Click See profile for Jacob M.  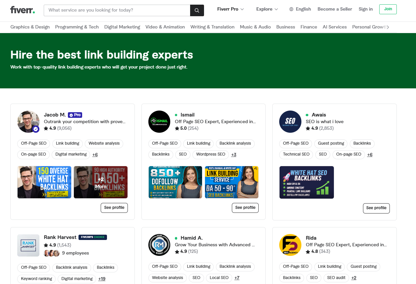[x=114, y=208]
